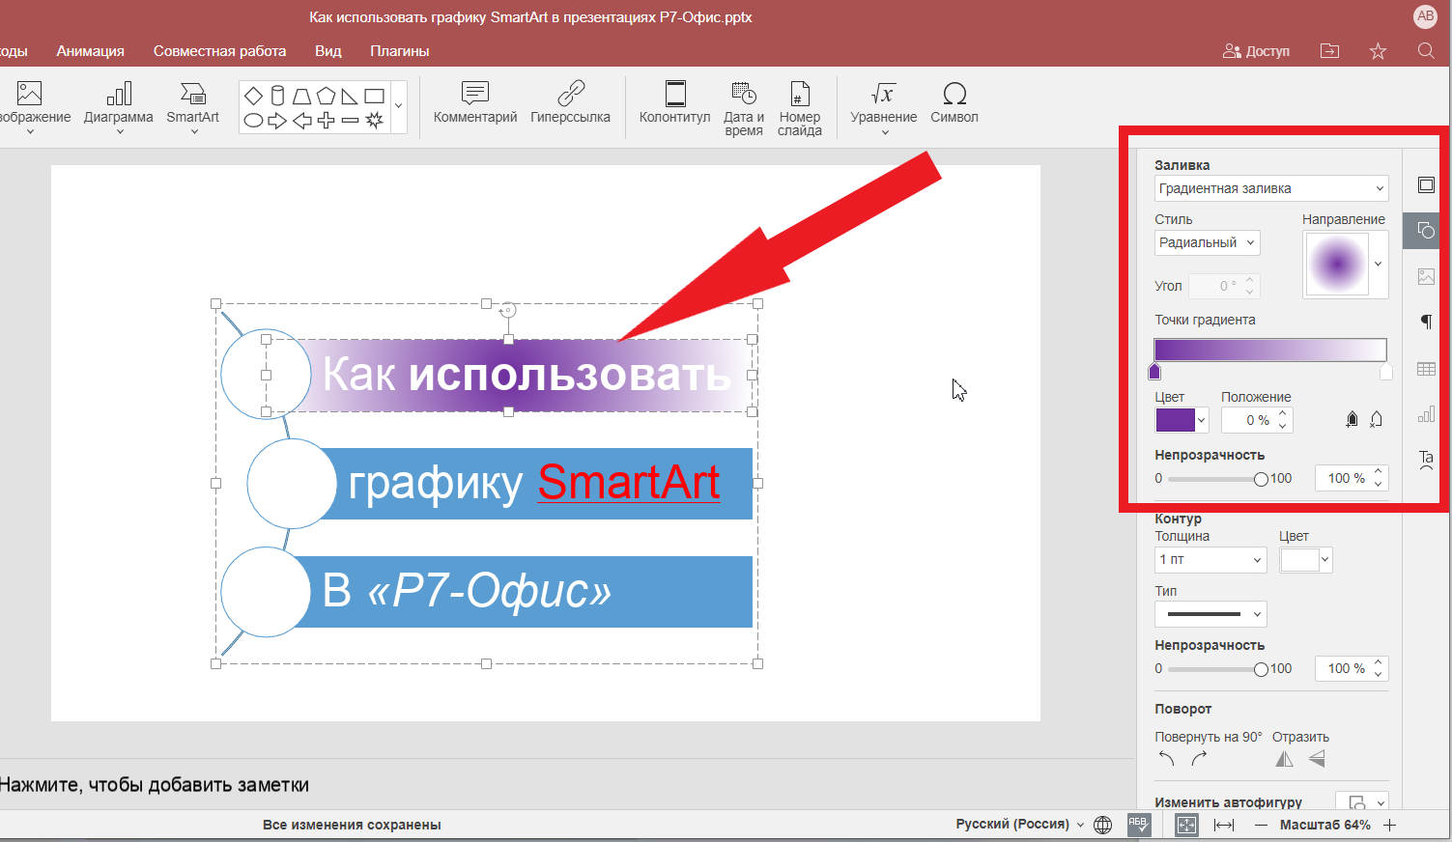Viewport: 1452px width, 842px height.
Task: Open slide settings in right sidebar
Action: point(1426,184)
